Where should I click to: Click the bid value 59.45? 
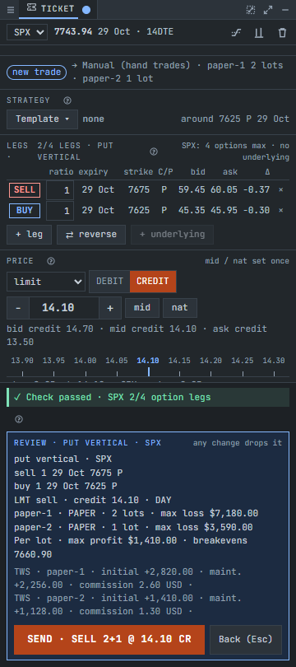pyautogui.click(x=192, y=189)
